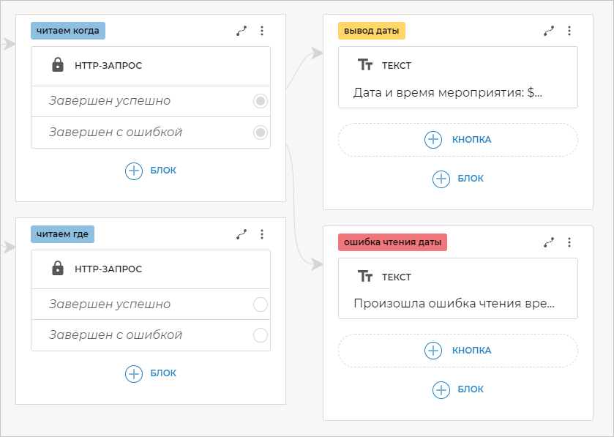Select 'Завершен успешно' connector in 'читаем где'
The width and height of the screenshot is (614, 437).
[x=260, y=305]
